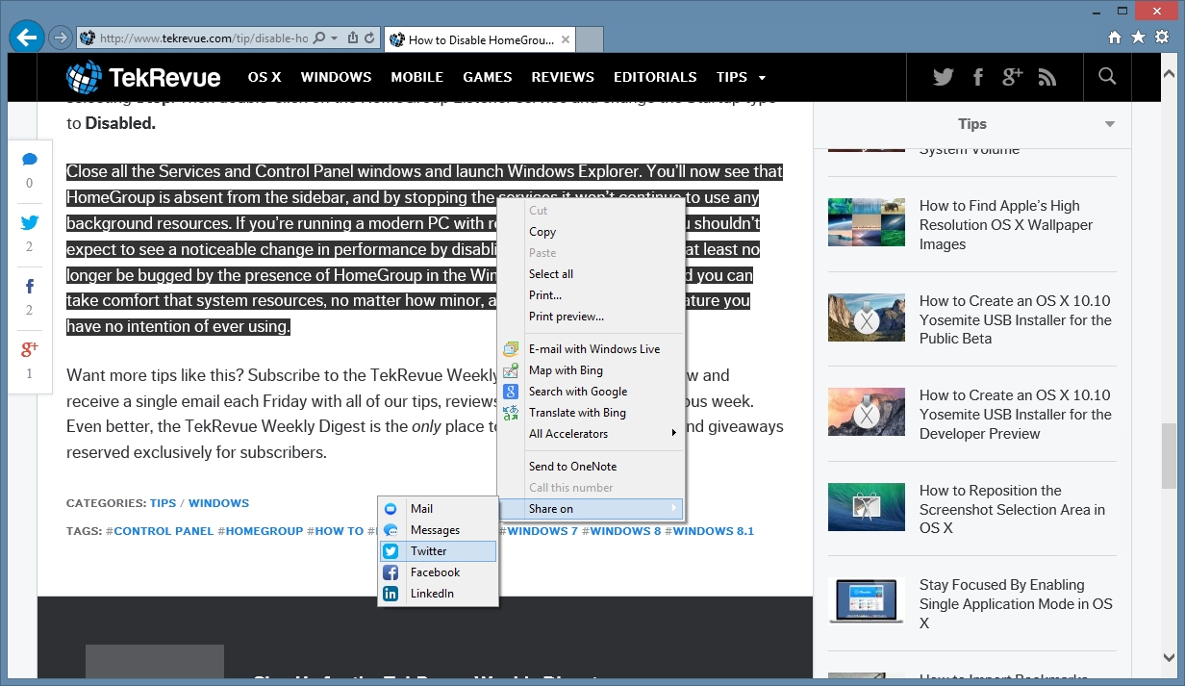Expand the address bar dropdown arrow
Viewport: 1185px width, 686px height.
click(334, 38)
